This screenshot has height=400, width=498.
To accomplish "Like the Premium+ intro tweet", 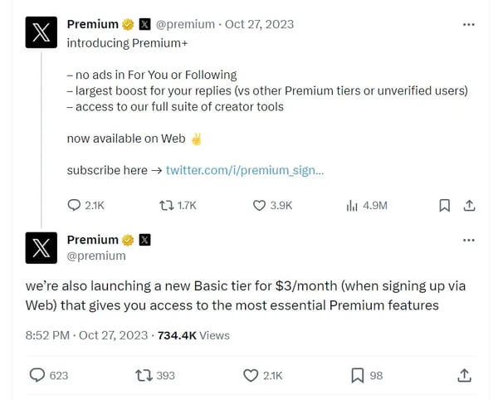I will pyautogui.click(x=259, y=205).
